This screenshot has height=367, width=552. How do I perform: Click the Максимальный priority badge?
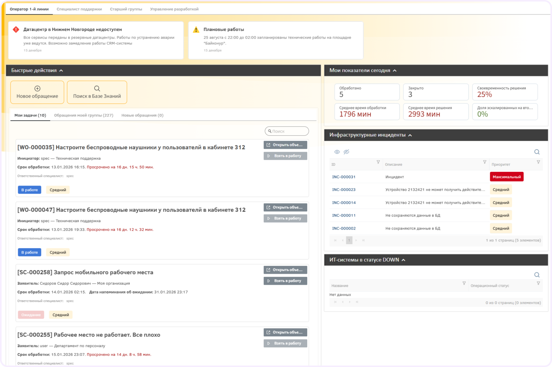tap(507, 177)
